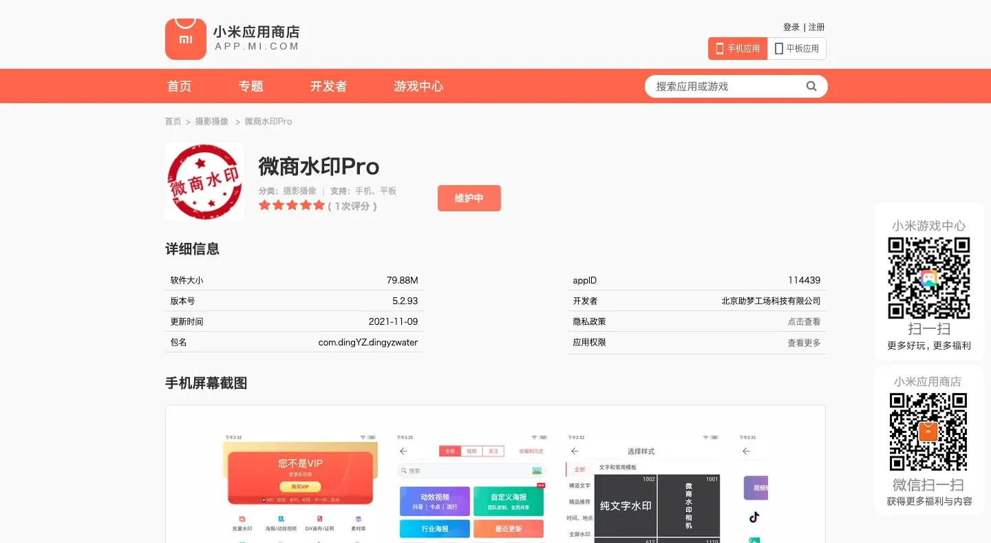991x543 pixels.
Task: Click the version number 5.2.93
Action: click(405, 301)
